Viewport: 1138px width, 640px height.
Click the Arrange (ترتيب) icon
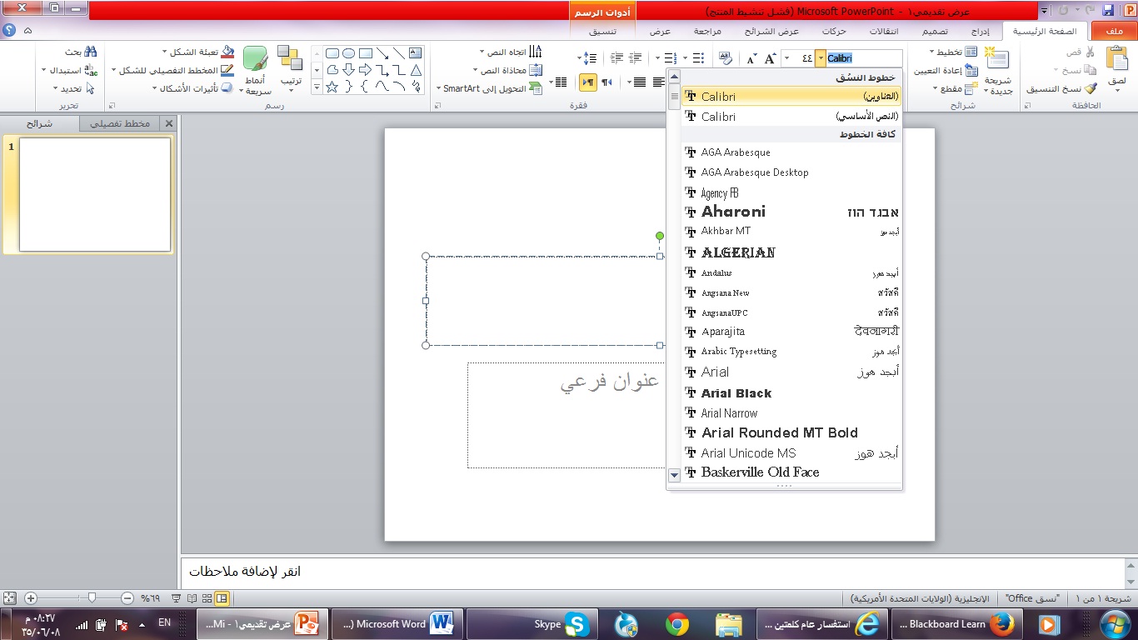coord(290,60)
